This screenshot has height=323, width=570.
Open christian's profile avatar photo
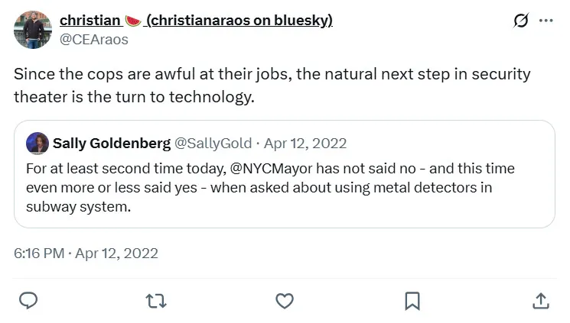[x=33, y=30]
